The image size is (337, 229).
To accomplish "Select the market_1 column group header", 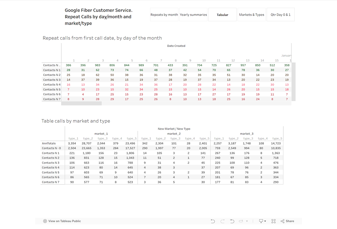I will pyautogui.click(x=101, y=134).
